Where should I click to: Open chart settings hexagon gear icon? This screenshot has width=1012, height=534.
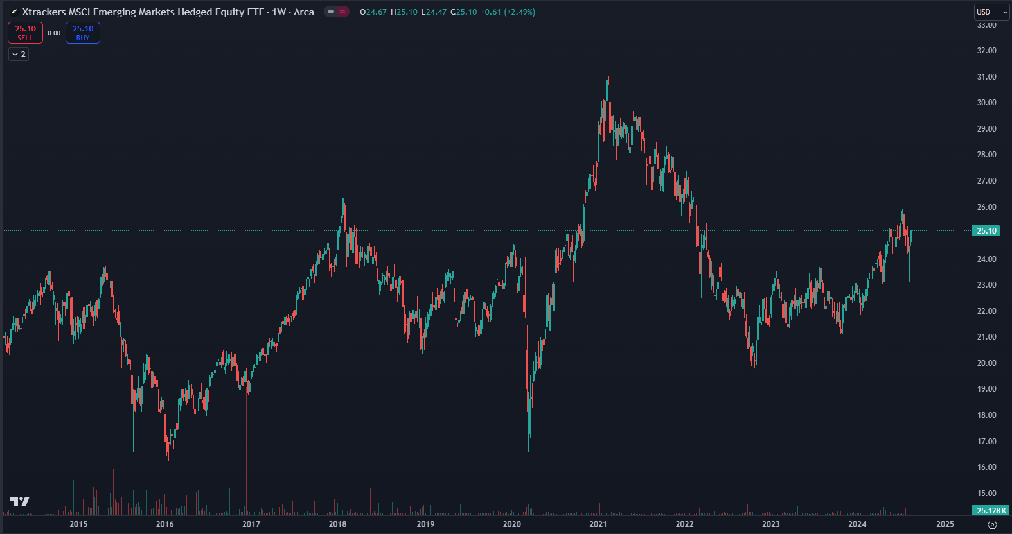tap(991, 524)
